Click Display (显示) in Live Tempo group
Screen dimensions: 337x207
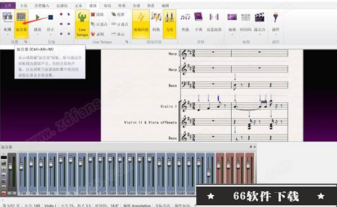[118, 34]
